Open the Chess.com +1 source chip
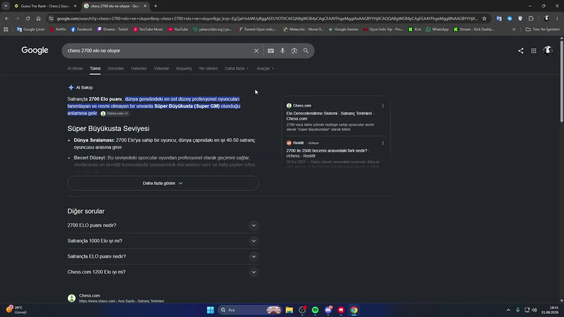This screenshot has height=317, width=564. point(115,114)
